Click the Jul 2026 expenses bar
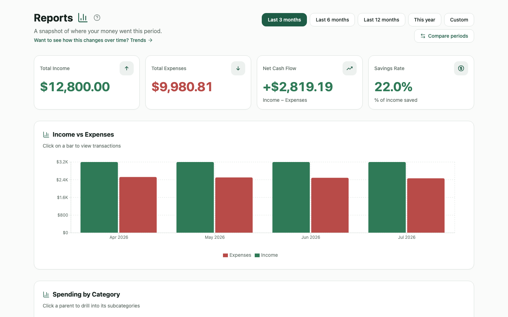508x317 pixels. [426, 205]
